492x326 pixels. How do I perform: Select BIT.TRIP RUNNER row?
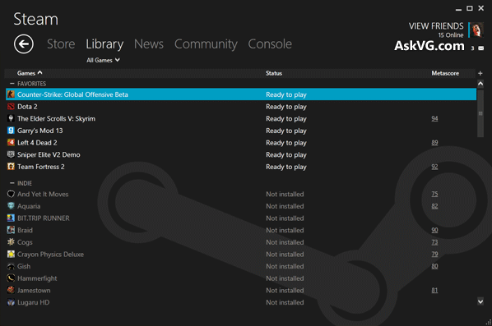point(241,218)
